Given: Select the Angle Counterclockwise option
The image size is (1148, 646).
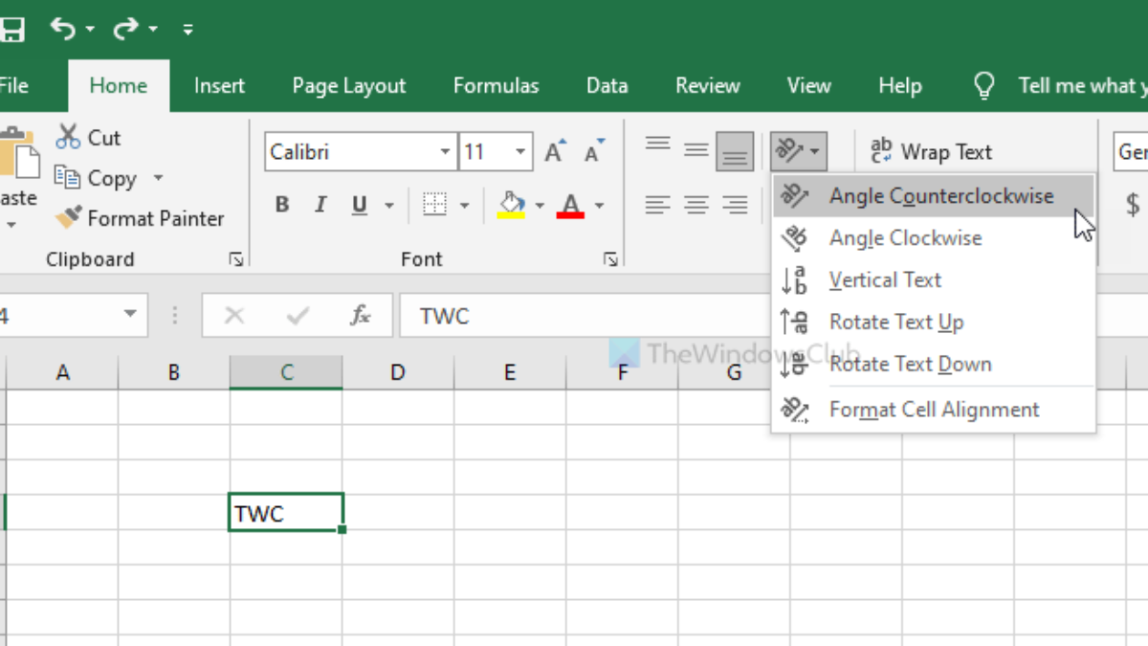Looking at the screenshot, I should pos(940,195).
